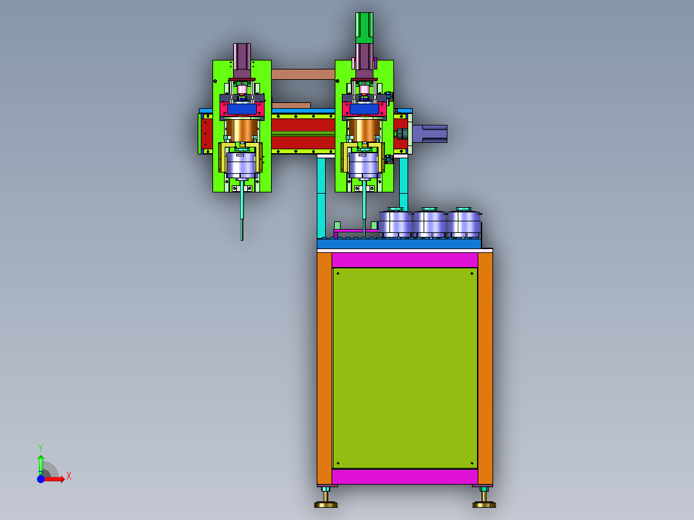Screen dimensions: 694x520
Task: Click the red X axis arrow of the triad
Action: click(55, 479)
